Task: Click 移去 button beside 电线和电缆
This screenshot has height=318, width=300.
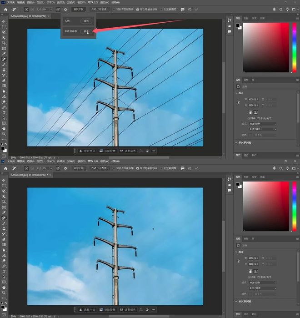Action: click(86, 31)
